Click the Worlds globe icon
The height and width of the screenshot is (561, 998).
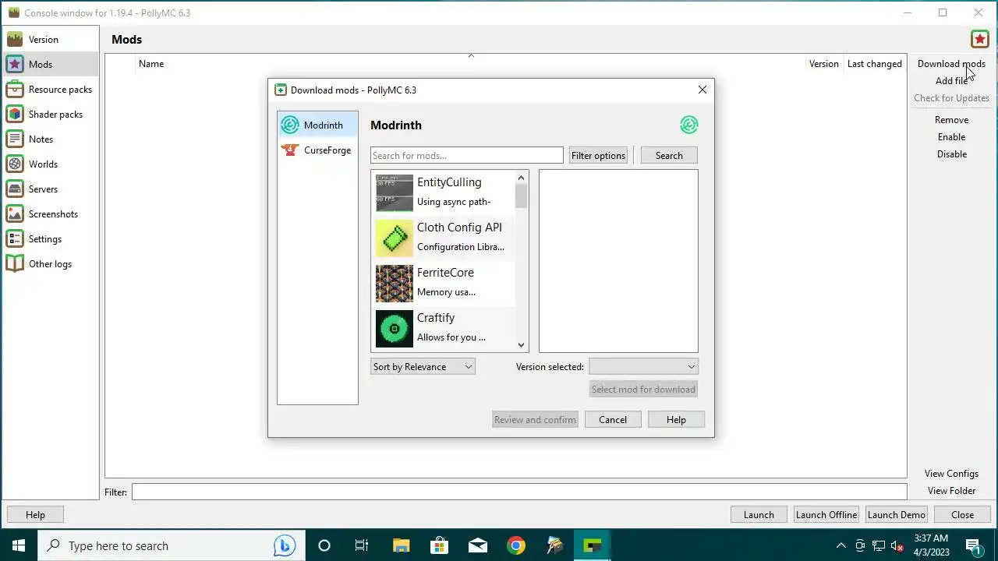(15, 164)
